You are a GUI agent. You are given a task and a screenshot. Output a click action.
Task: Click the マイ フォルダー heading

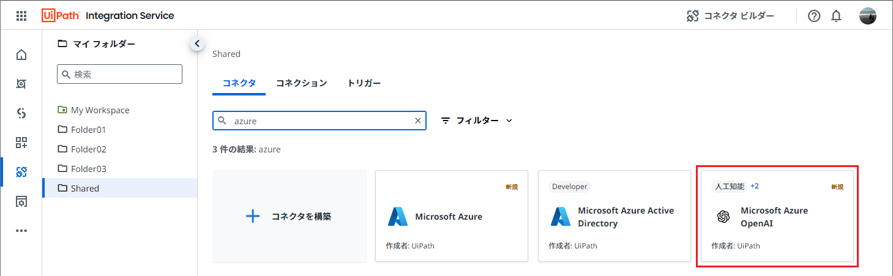click(x=104, y=43)
